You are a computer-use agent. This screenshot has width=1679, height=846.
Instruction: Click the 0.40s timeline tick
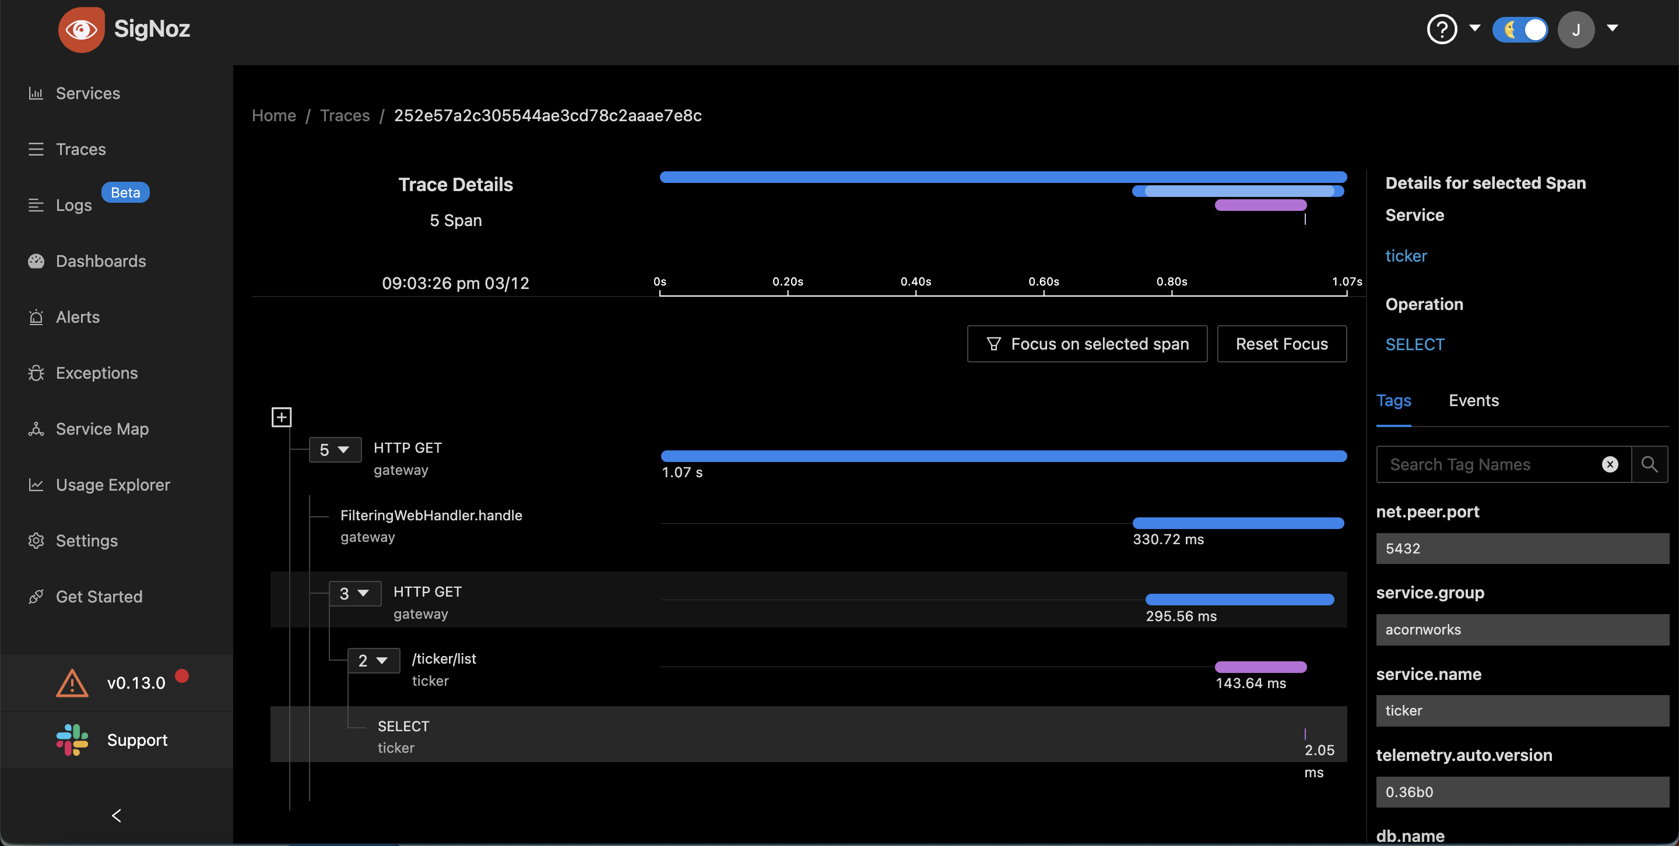pyautogui.click(x=916, y=282)
